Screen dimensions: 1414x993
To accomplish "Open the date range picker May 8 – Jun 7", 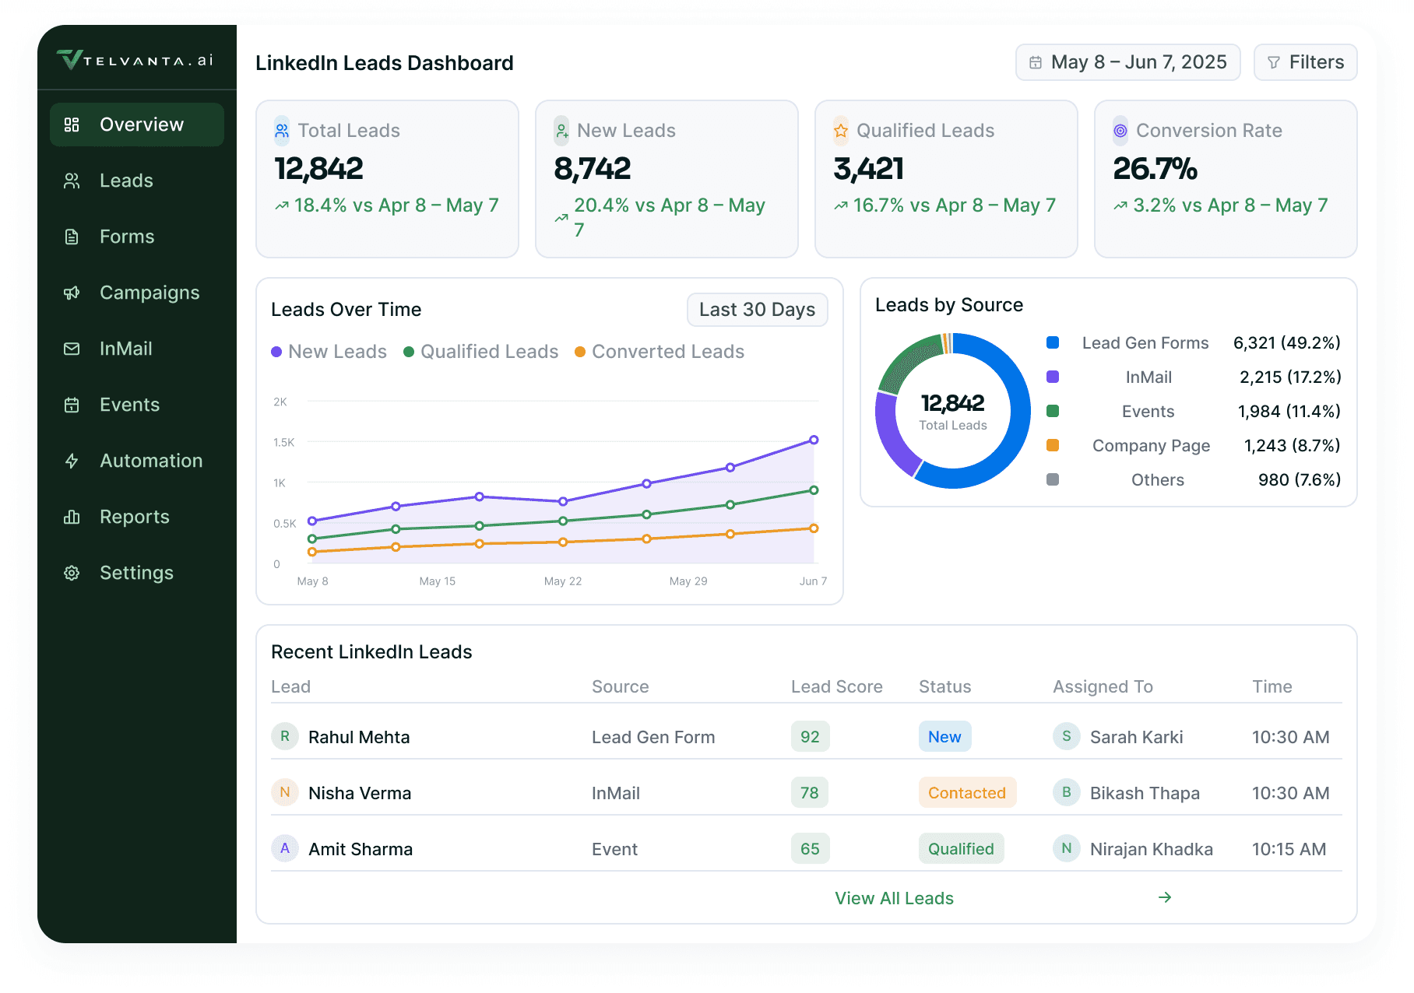I will tap(1127, 62).
